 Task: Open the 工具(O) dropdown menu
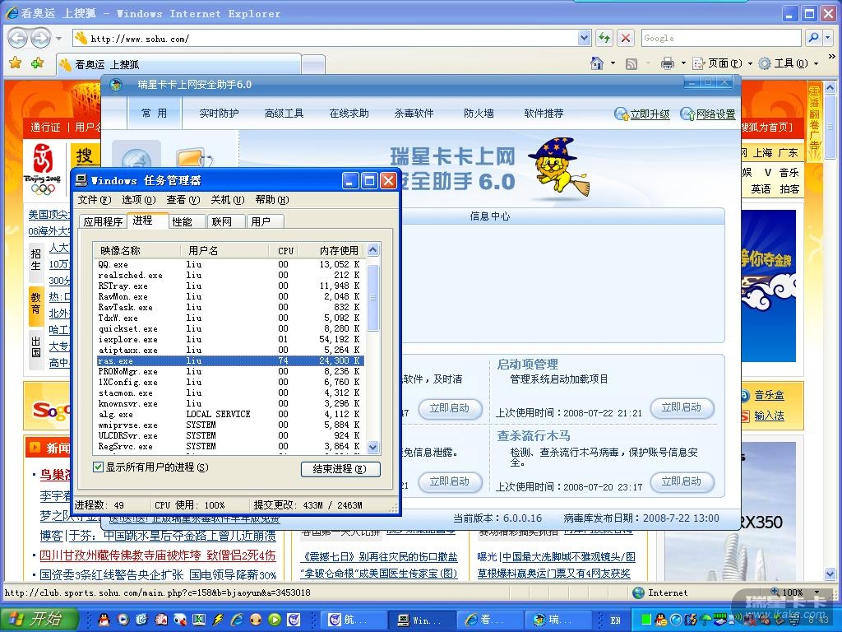(x=789, y=63)
